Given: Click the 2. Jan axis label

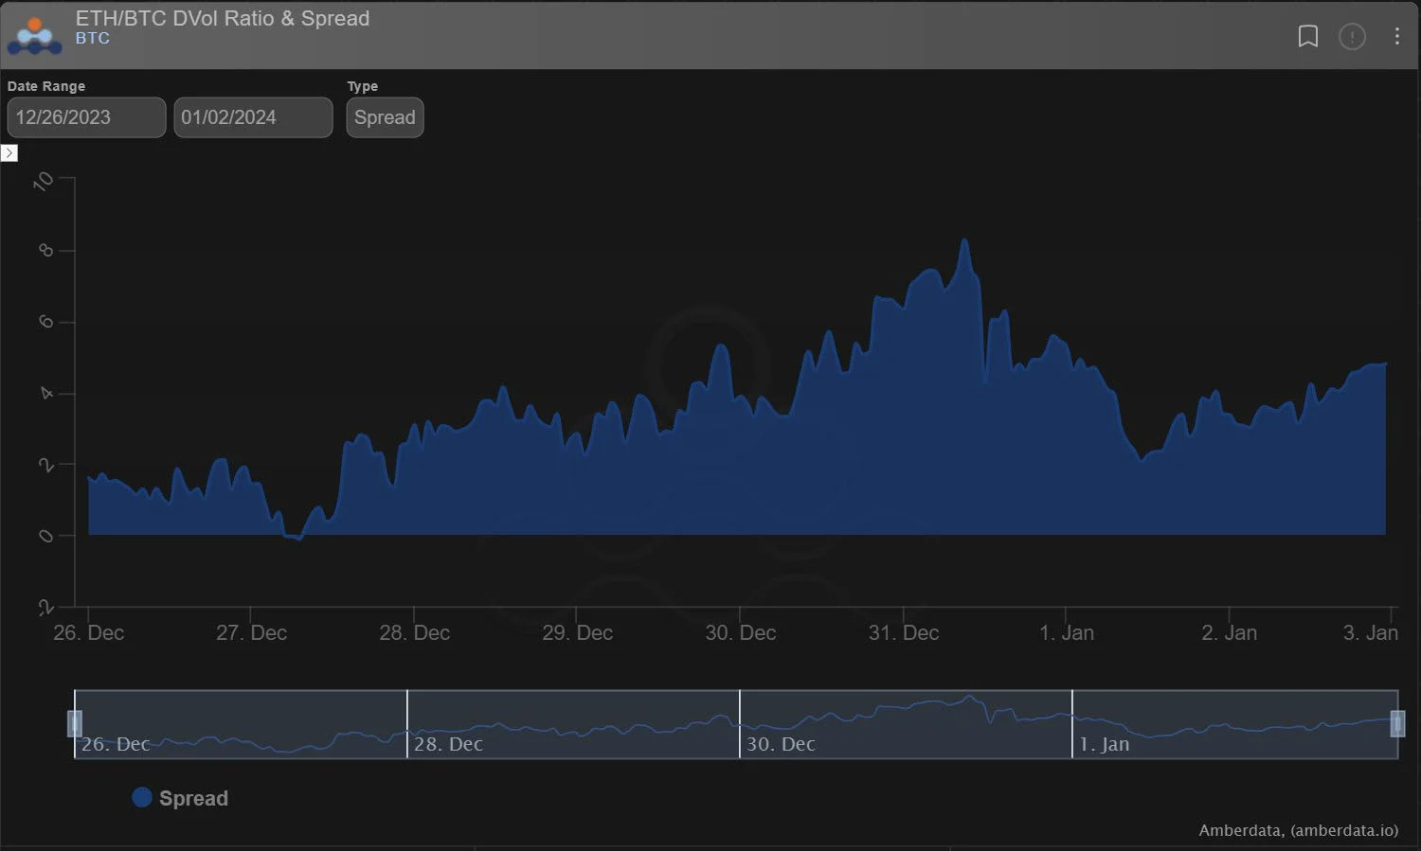Looking at the screenshot, I should tap(1229, 632).
